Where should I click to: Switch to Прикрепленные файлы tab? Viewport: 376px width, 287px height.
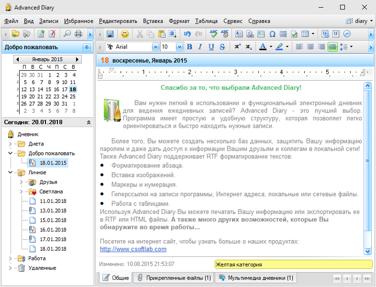tap(173, 278)
